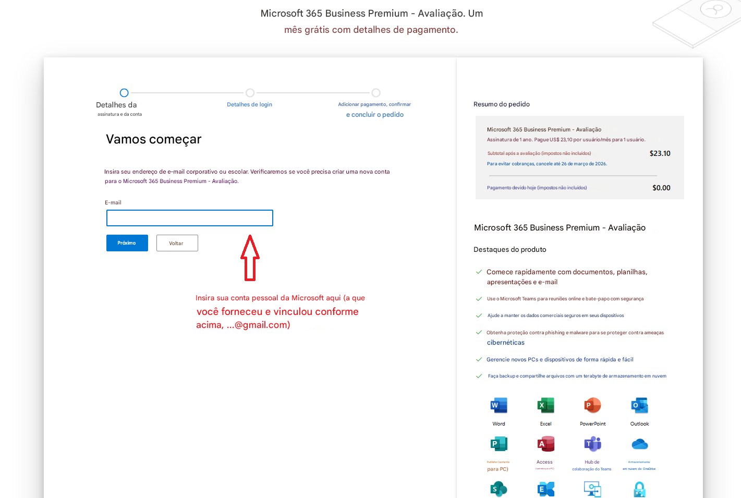Click the 'Resumo do pedido' heading
Viewport: 741px width, 498px height.
[502, 104]
